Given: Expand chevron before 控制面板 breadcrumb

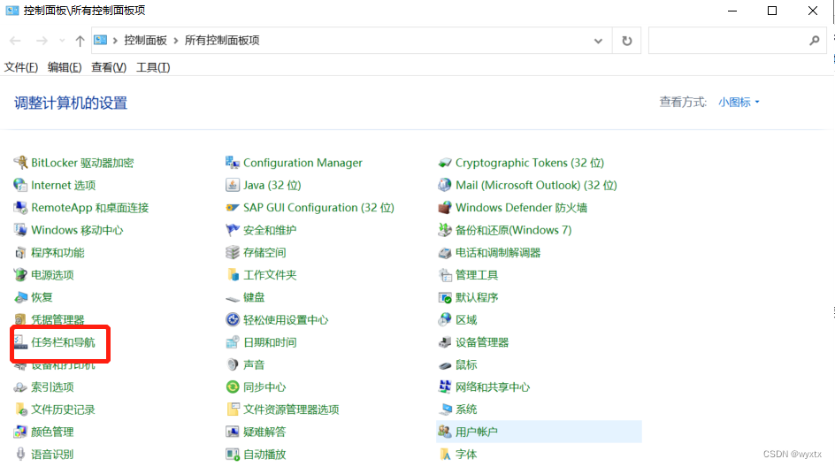Looking at the screenshot, I should click(114, 41).
